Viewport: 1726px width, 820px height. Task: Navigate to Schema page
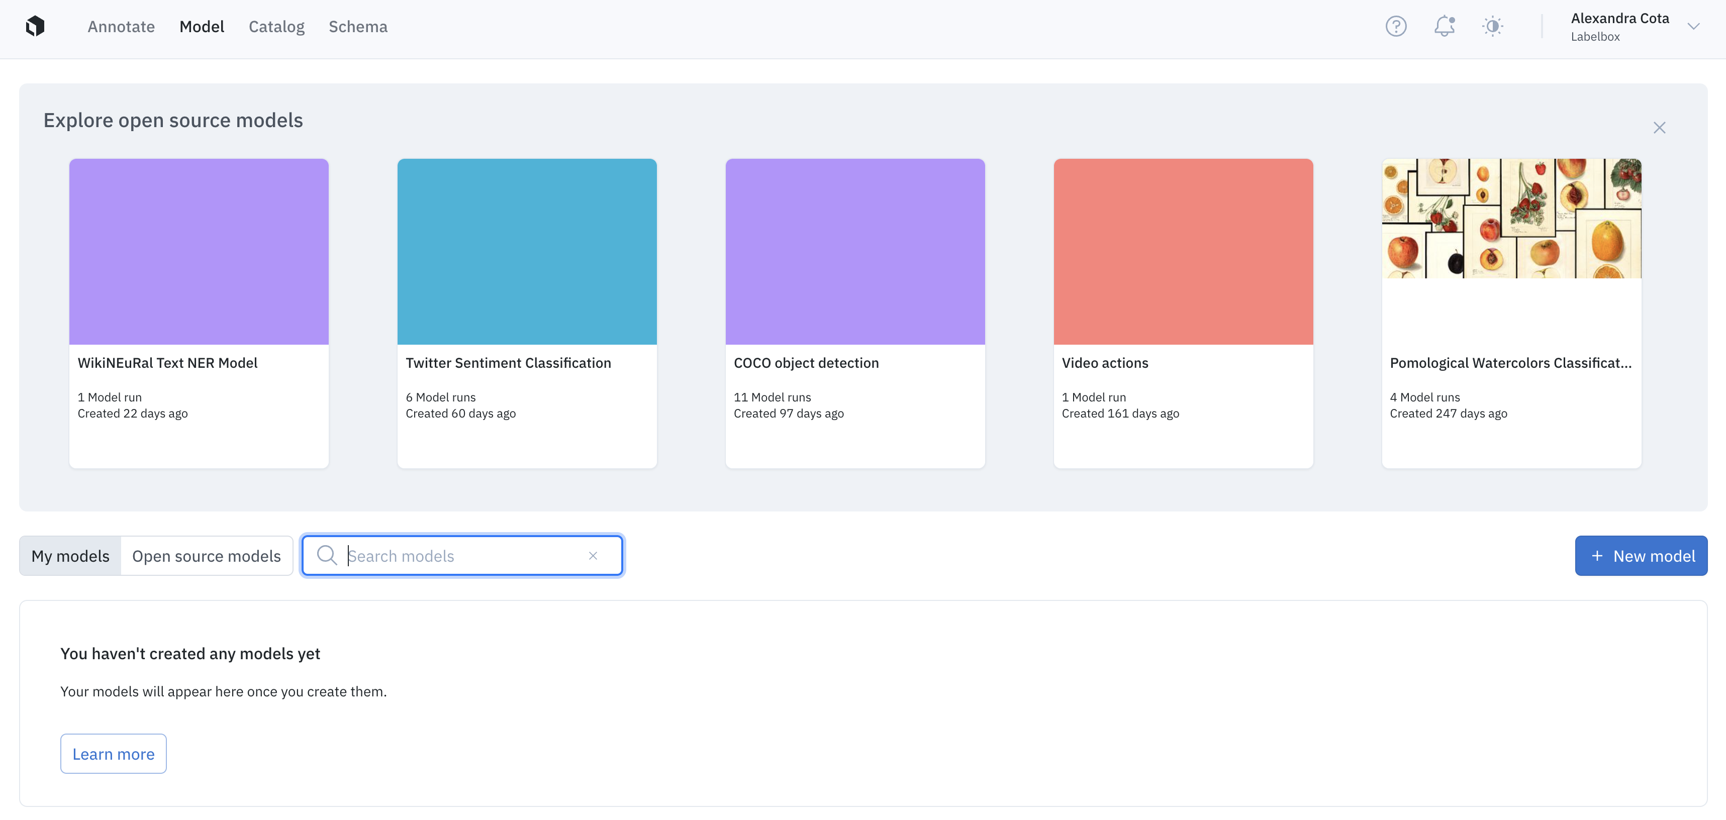(358, 27)
